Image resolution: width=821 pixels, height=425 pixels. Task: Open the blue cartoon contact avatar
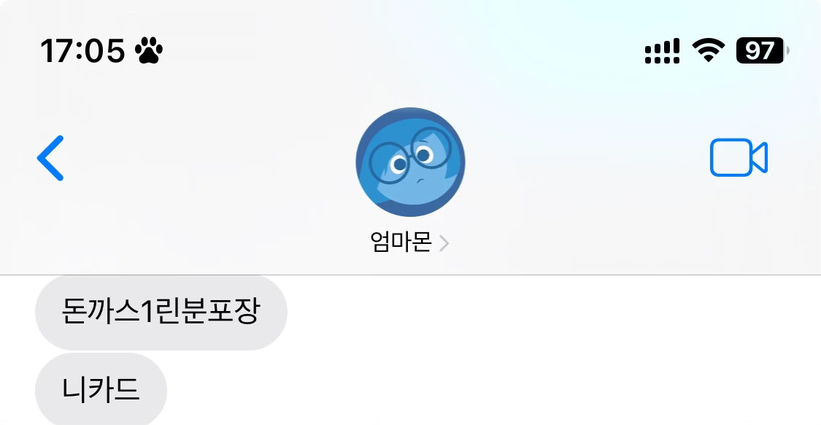coord(410,162)
